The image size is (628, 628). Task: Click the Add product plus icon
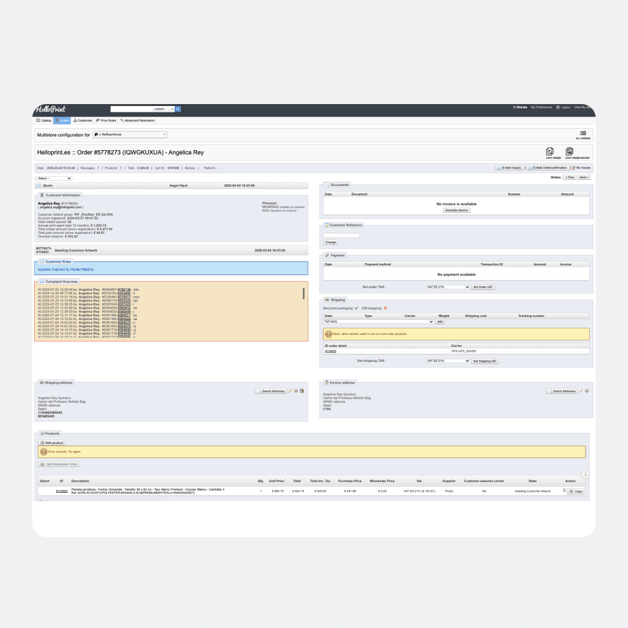click(x=42, y=443)
